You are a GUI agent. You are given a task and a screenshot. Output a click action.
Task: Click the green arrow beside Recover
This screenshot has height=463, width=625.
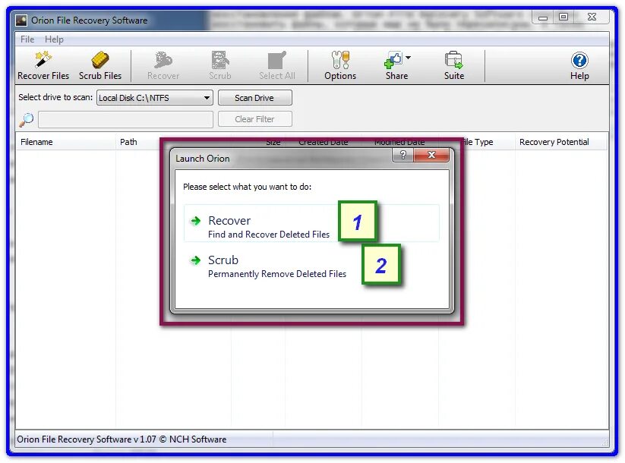196,221
